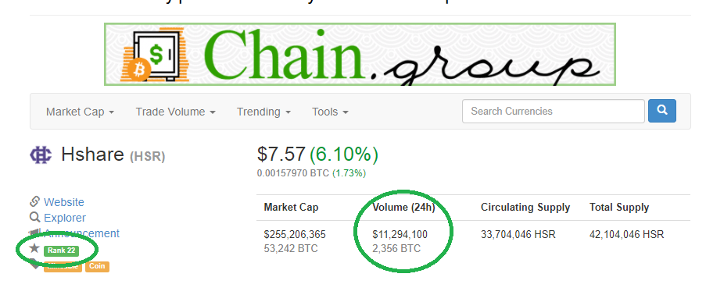The image size is (706, 295).
Task: Click the chain link icon beside Website
Action: pyautogui.click(x=35, y=201)
